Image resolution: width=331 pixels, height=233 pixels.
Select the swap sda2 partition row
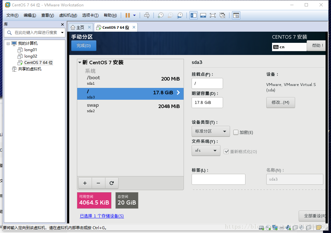coord(130,108)
